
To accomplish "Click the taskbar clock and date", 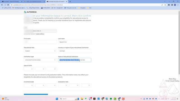I will (x=173, y=99).
